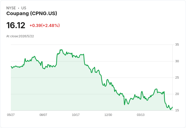Click the latest endpoint of the price line
Image resolution: width=186 pixels, height=128 pixels.
point(172,107)
